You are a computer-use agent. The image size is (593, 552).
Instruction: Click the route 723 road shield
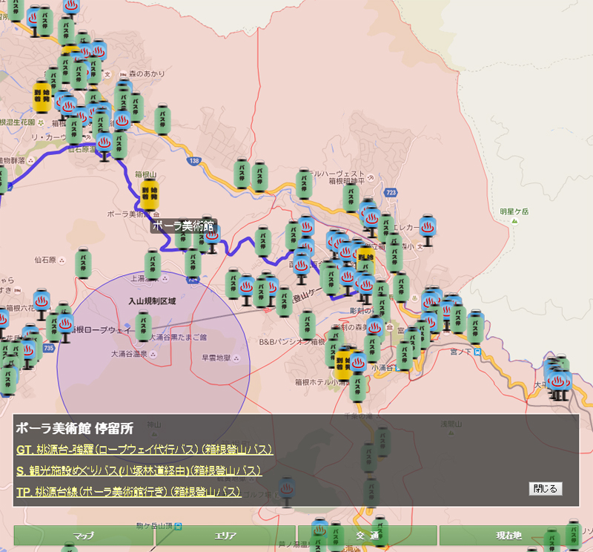click(391, 192)
